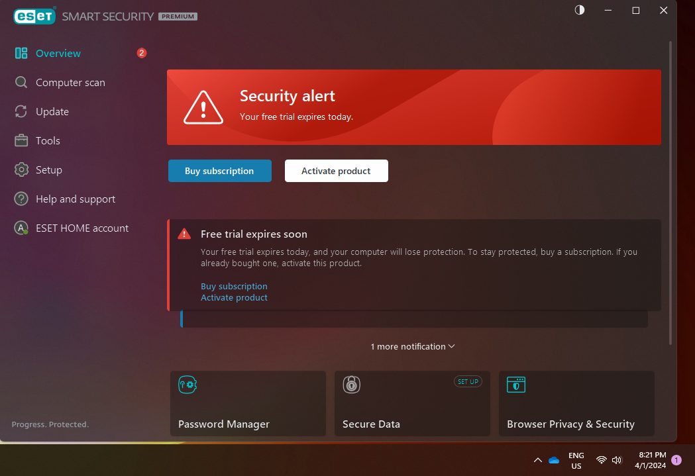Click the 'Progress. Protected.' tagline
Image resolution: width=695 pixels, height=476 pixels.
pyautogui.click(x=50, y=424)
